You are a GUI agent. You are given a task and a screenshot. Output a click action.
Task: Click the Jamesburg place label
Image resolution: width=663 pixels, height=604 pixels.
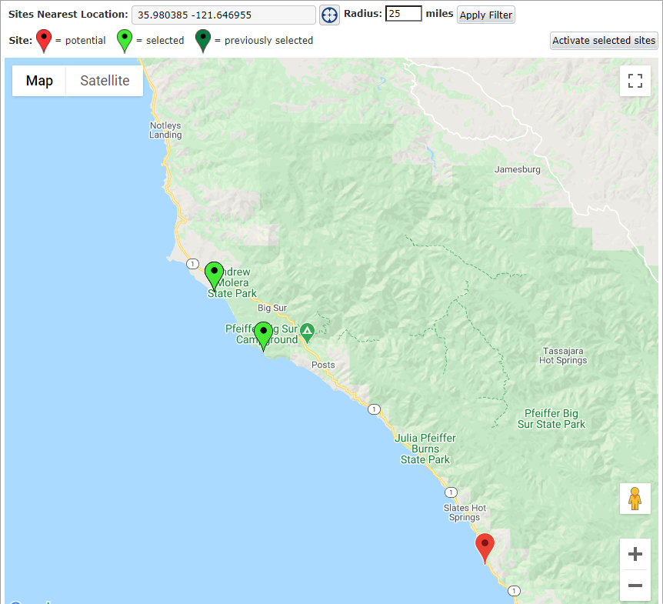click(x=517, y=169)
